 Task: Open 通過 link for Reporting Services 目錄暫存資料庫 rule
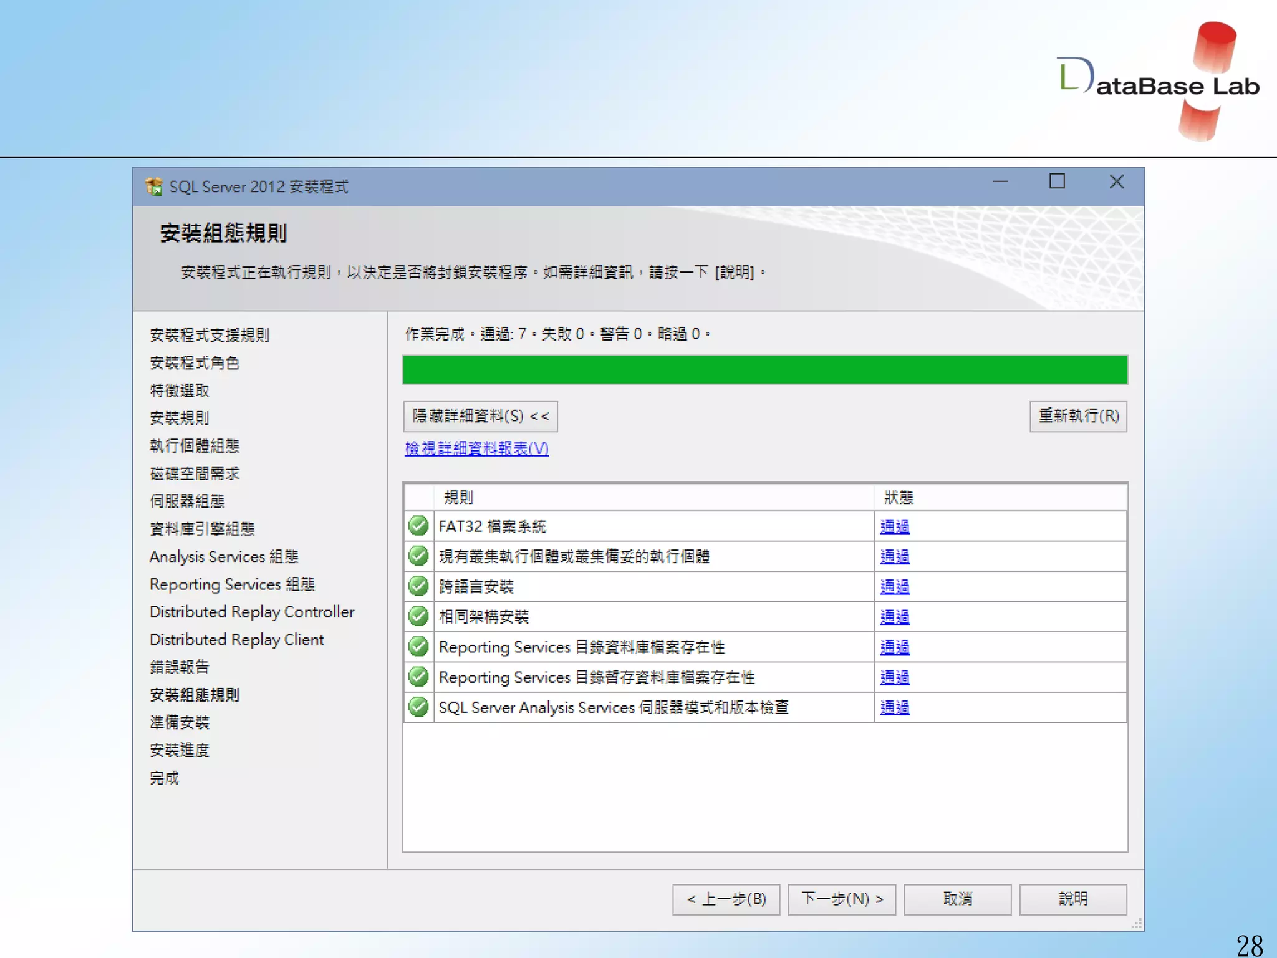(895, 677)
